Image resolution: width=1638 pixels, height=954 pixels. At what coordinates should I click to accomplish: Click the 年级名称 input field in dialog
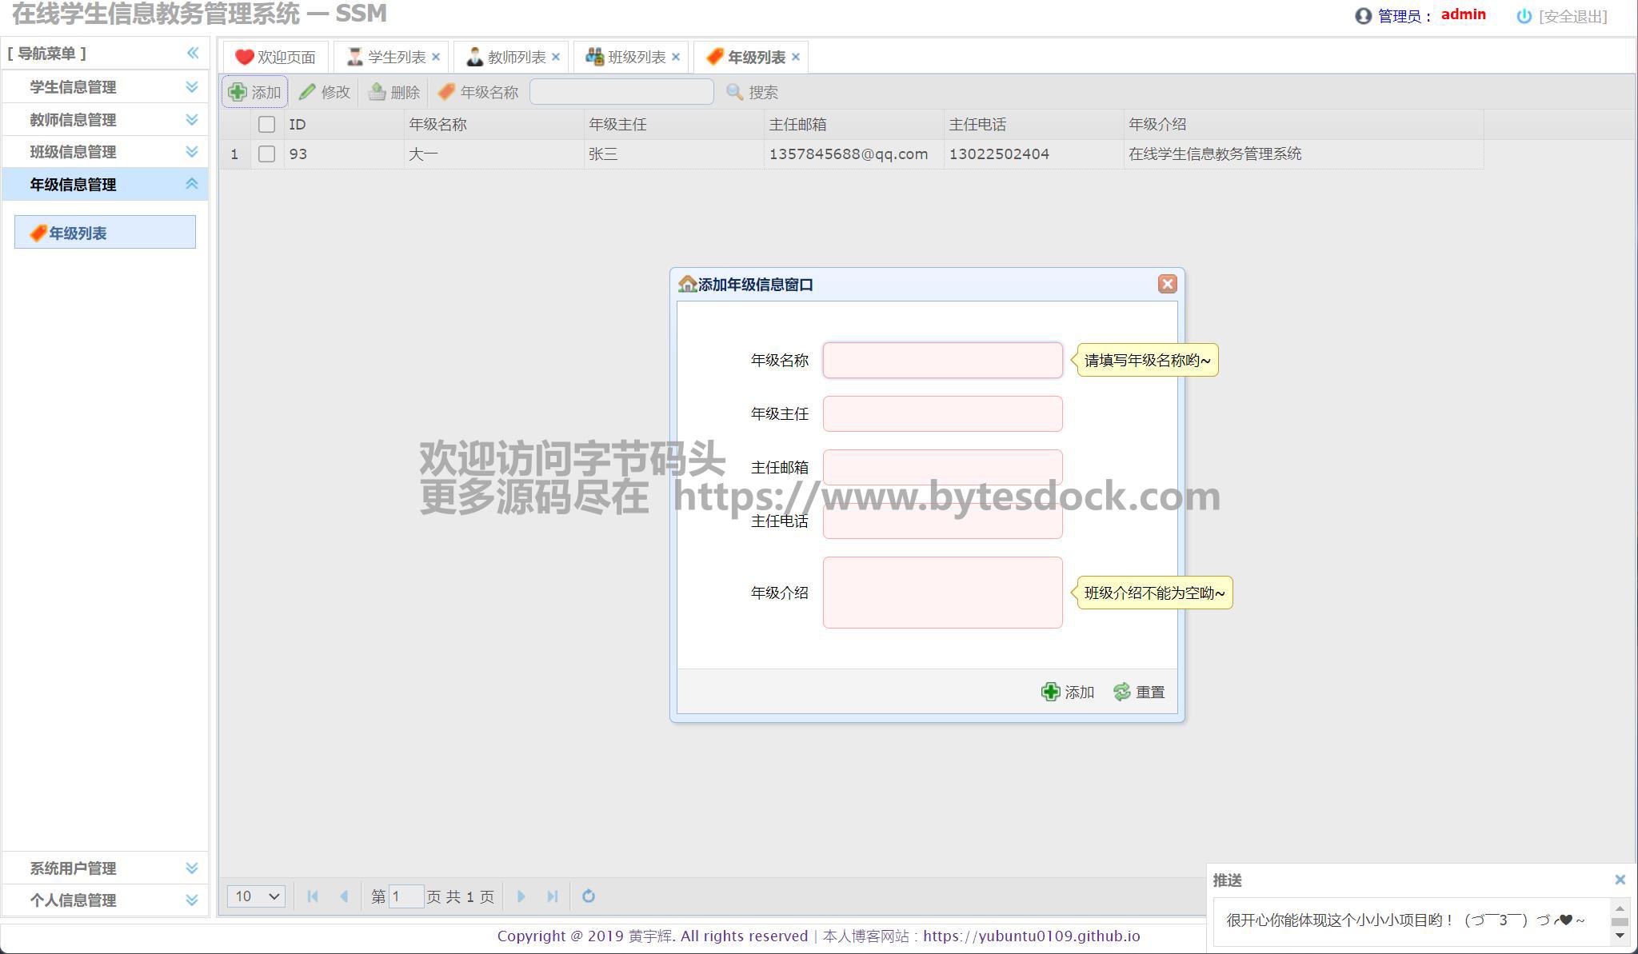click(942, 361)
